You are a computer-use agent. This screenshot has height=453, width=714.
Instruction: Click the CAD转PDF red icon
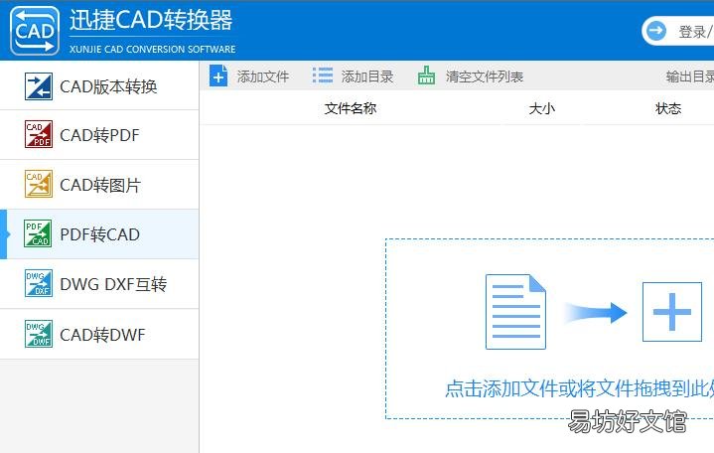(39, 134)
